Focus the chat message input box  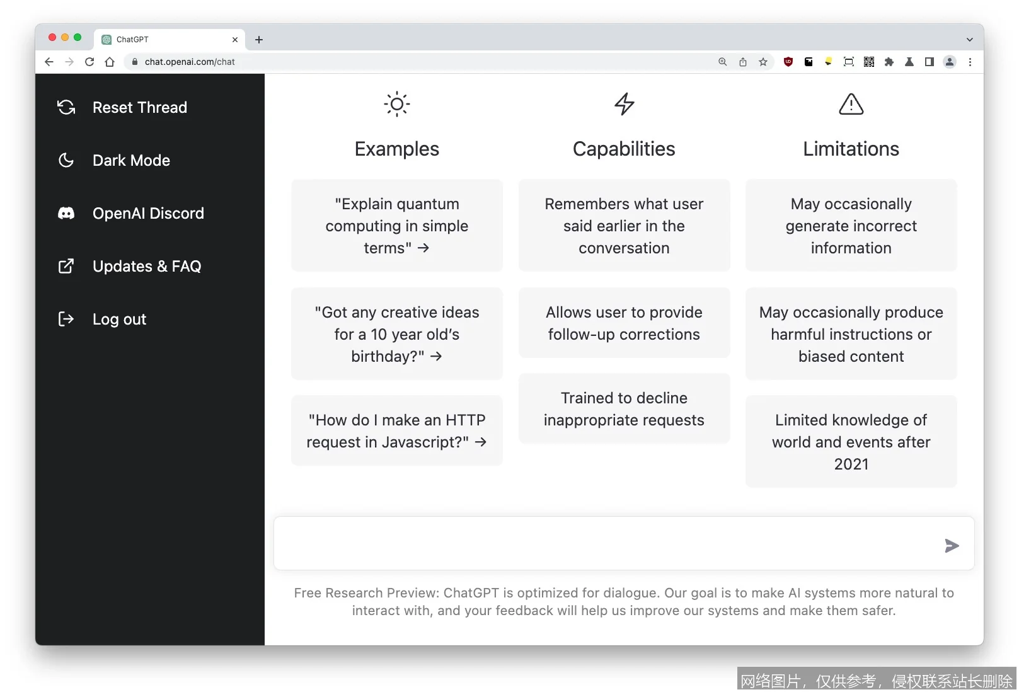[x=605, y=544]
